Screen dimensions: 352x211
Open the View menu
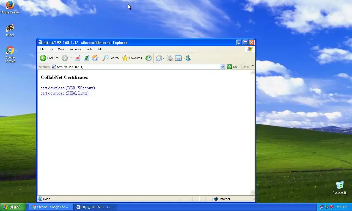61,49
